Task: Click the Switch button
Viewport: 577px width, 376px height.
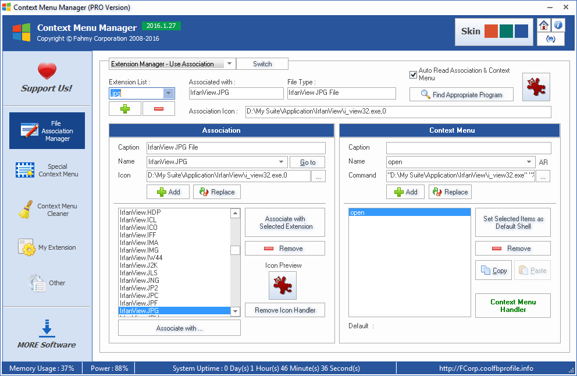Action: (x=262, y=63)
